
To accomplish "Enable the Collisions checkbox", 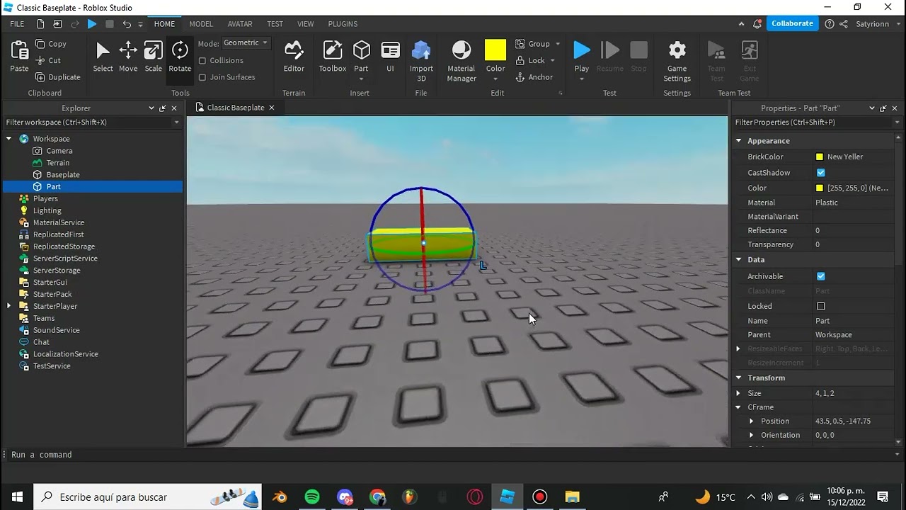I will point(202,61).
